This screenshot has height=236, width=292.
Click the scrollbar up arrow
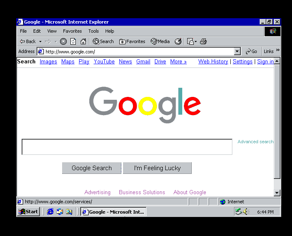(277, 61)
